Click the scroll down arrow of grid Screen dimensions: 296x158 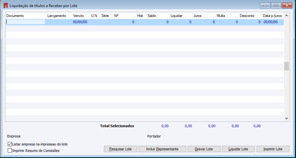pos(287,118)
